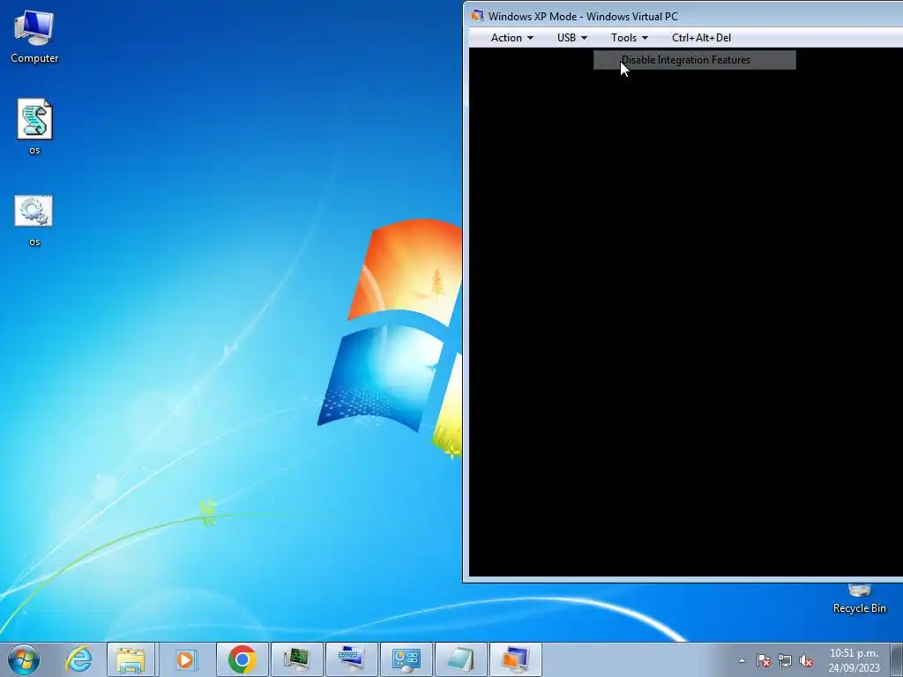The image size is (903, 677).
Task: Open Windows Media Player from taskbar
Action: click(x=185, y=659)
